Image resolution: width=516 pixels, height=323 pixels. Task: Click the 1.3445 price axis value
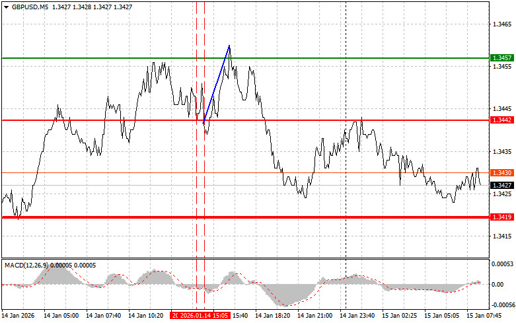[502, 109]
